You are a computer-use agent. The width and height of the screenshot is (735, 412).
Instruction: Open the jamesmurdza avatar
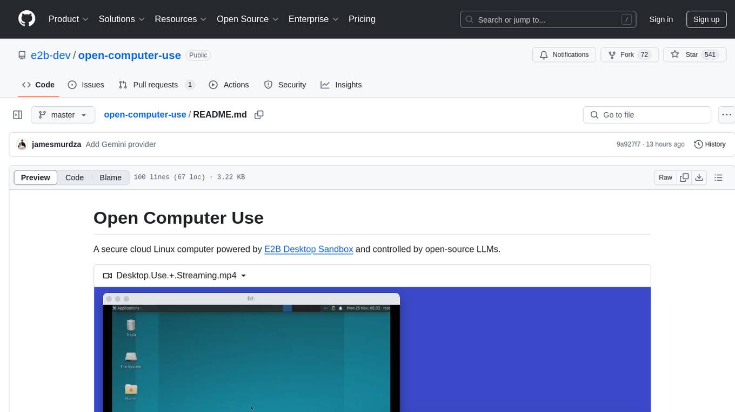tap(22, 145)
